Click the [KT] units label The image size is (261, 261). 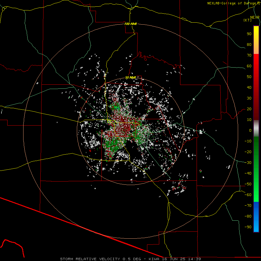248,20
